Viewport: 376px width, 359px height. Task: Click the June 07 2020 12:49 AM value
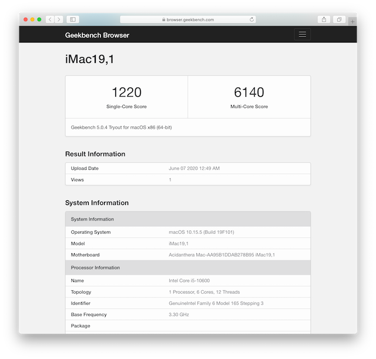(194, 169)
